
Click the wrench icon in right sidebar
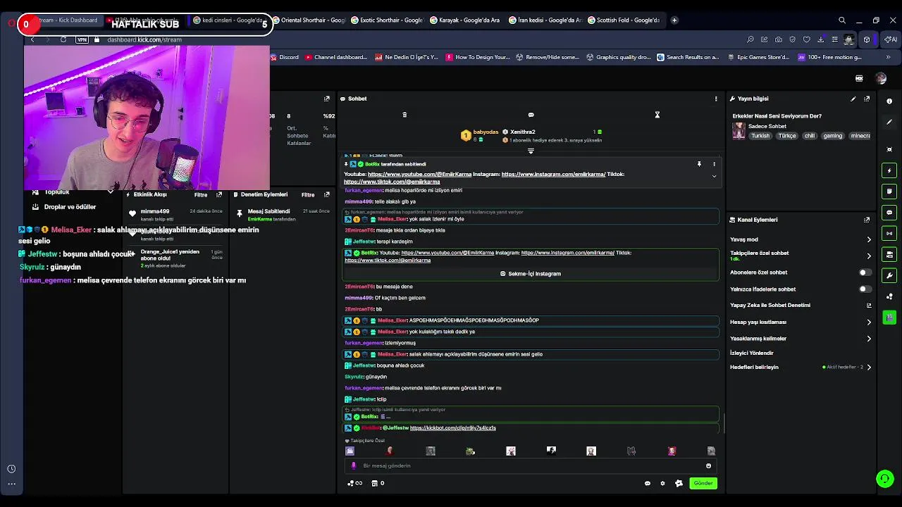pos(889,275)
